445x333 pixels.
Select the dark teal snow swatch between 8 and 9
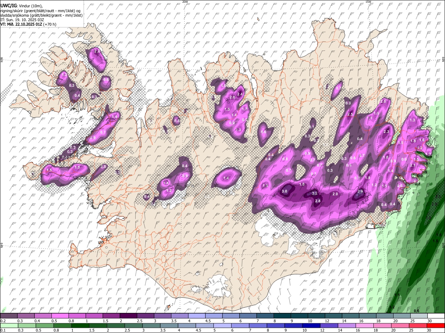click(x=282, y=316)
